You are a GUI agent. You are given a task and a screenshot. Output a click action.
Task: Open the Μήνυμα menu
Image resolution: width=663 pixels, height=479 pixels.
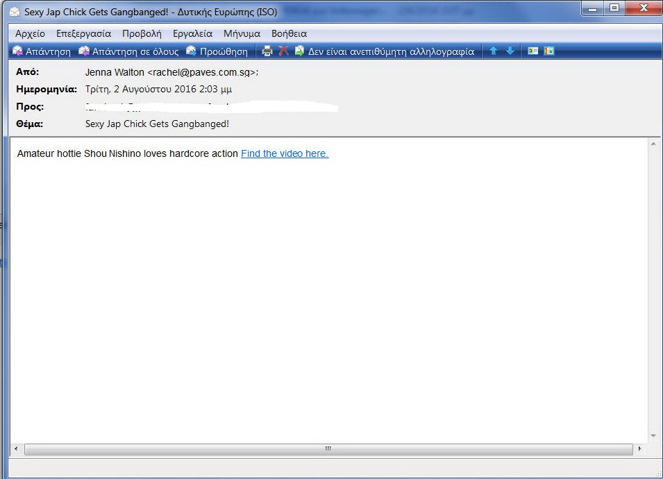click(x=242, y=33)
